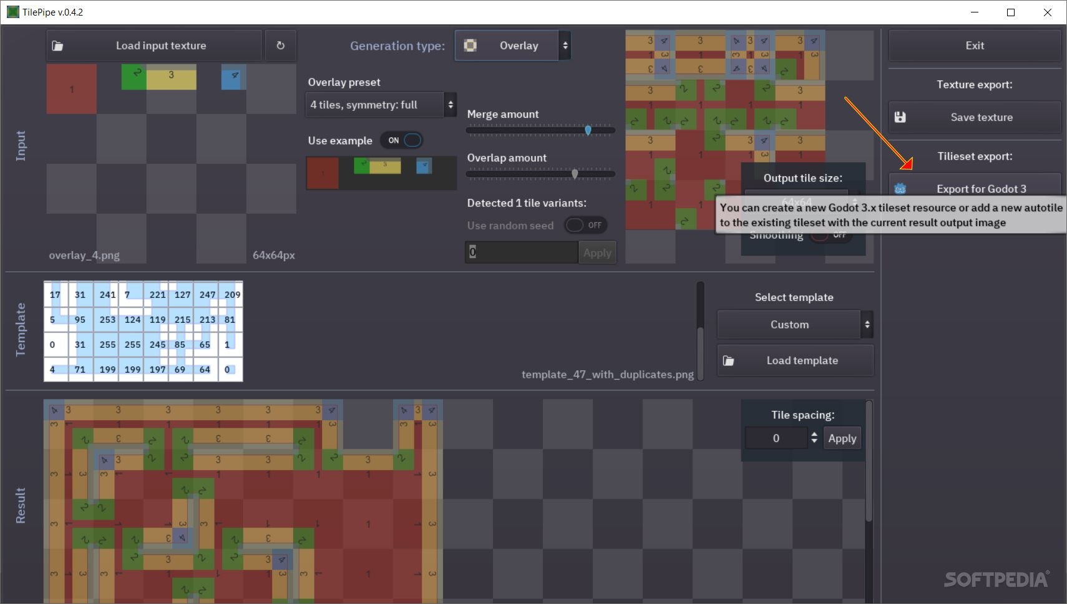The height and width of the screenshot is (604, 1067).
Task: Click the generated result tileset image
Action: click(x=243, y=501)
